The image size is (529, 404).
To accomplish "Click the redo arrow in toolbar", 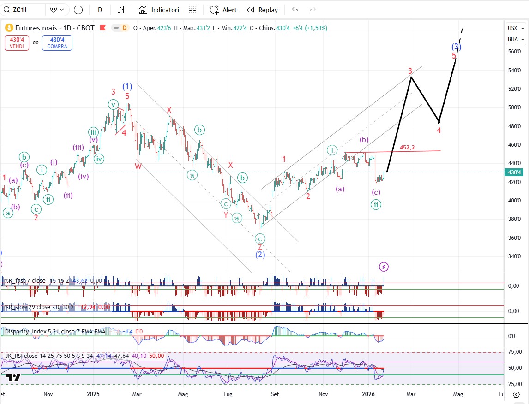I will [313, 10].
